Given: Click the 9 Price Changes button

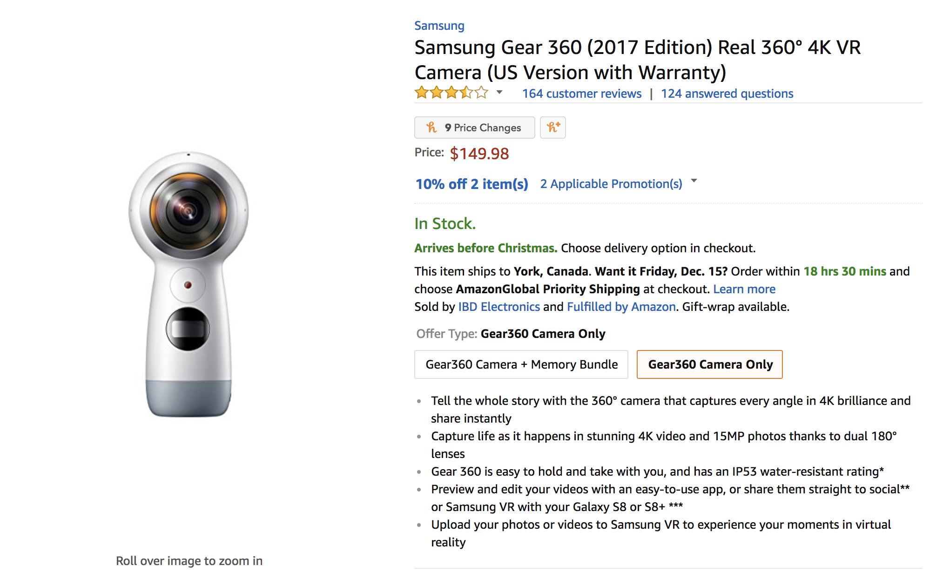Looking at the screenshot, I should tap(482, 128).
